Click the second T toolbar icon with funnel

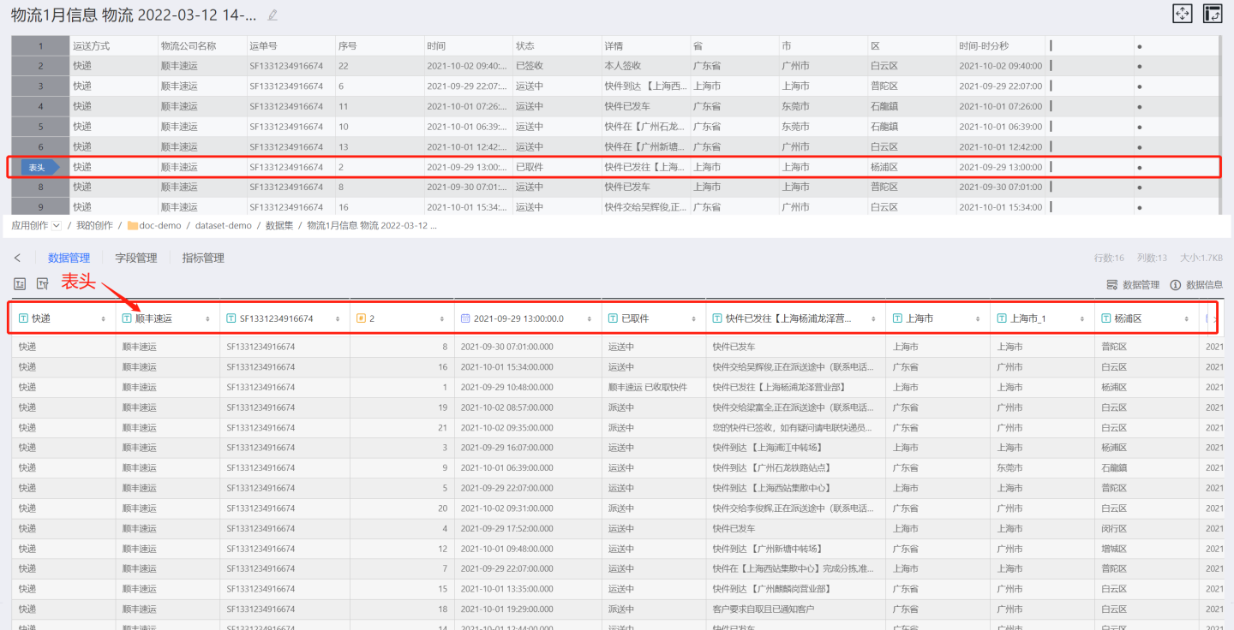pyautogui.click(x=42, y=284)
